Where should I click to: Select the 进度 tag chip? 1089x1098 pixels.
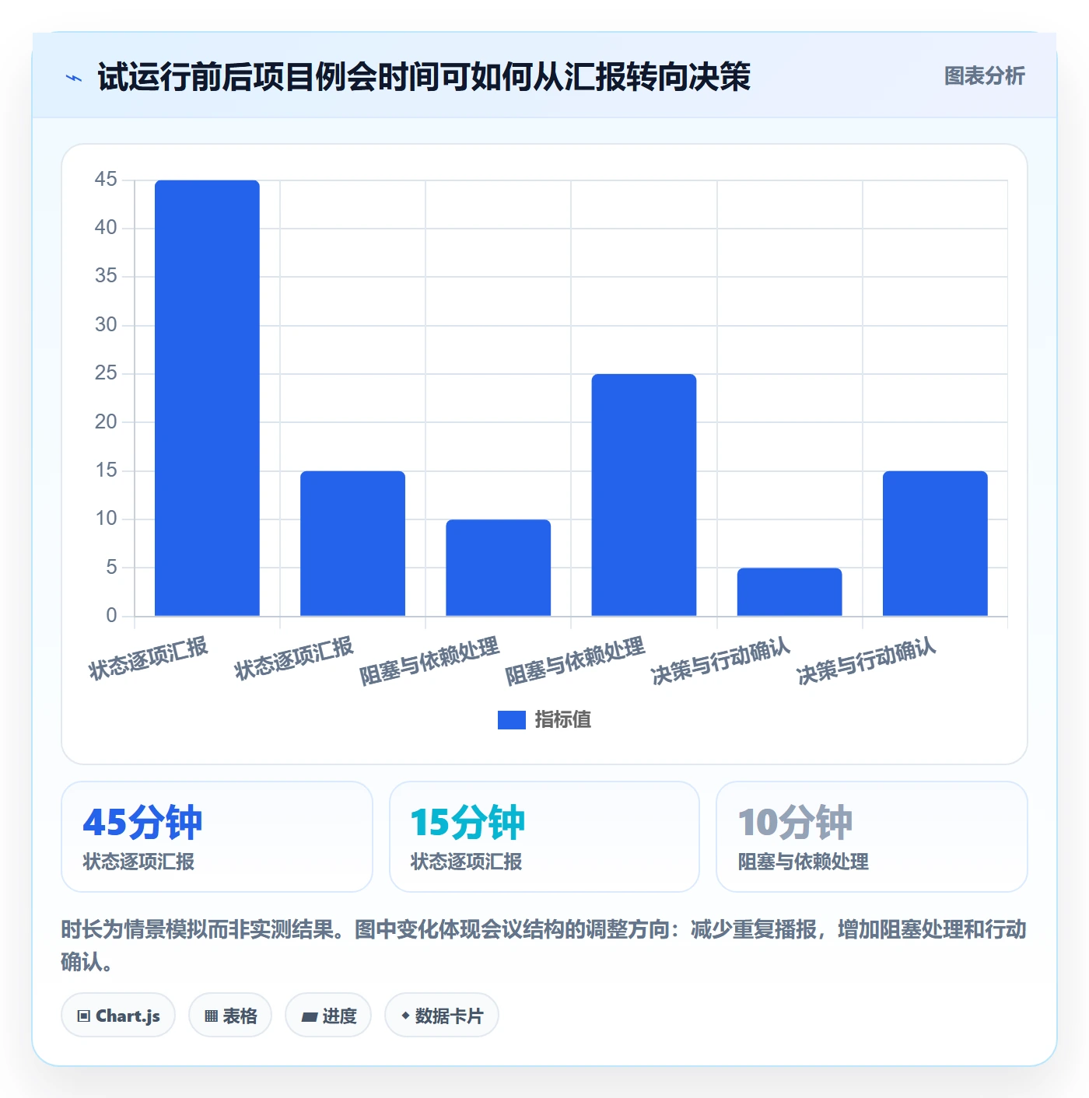coord(328,1016)
